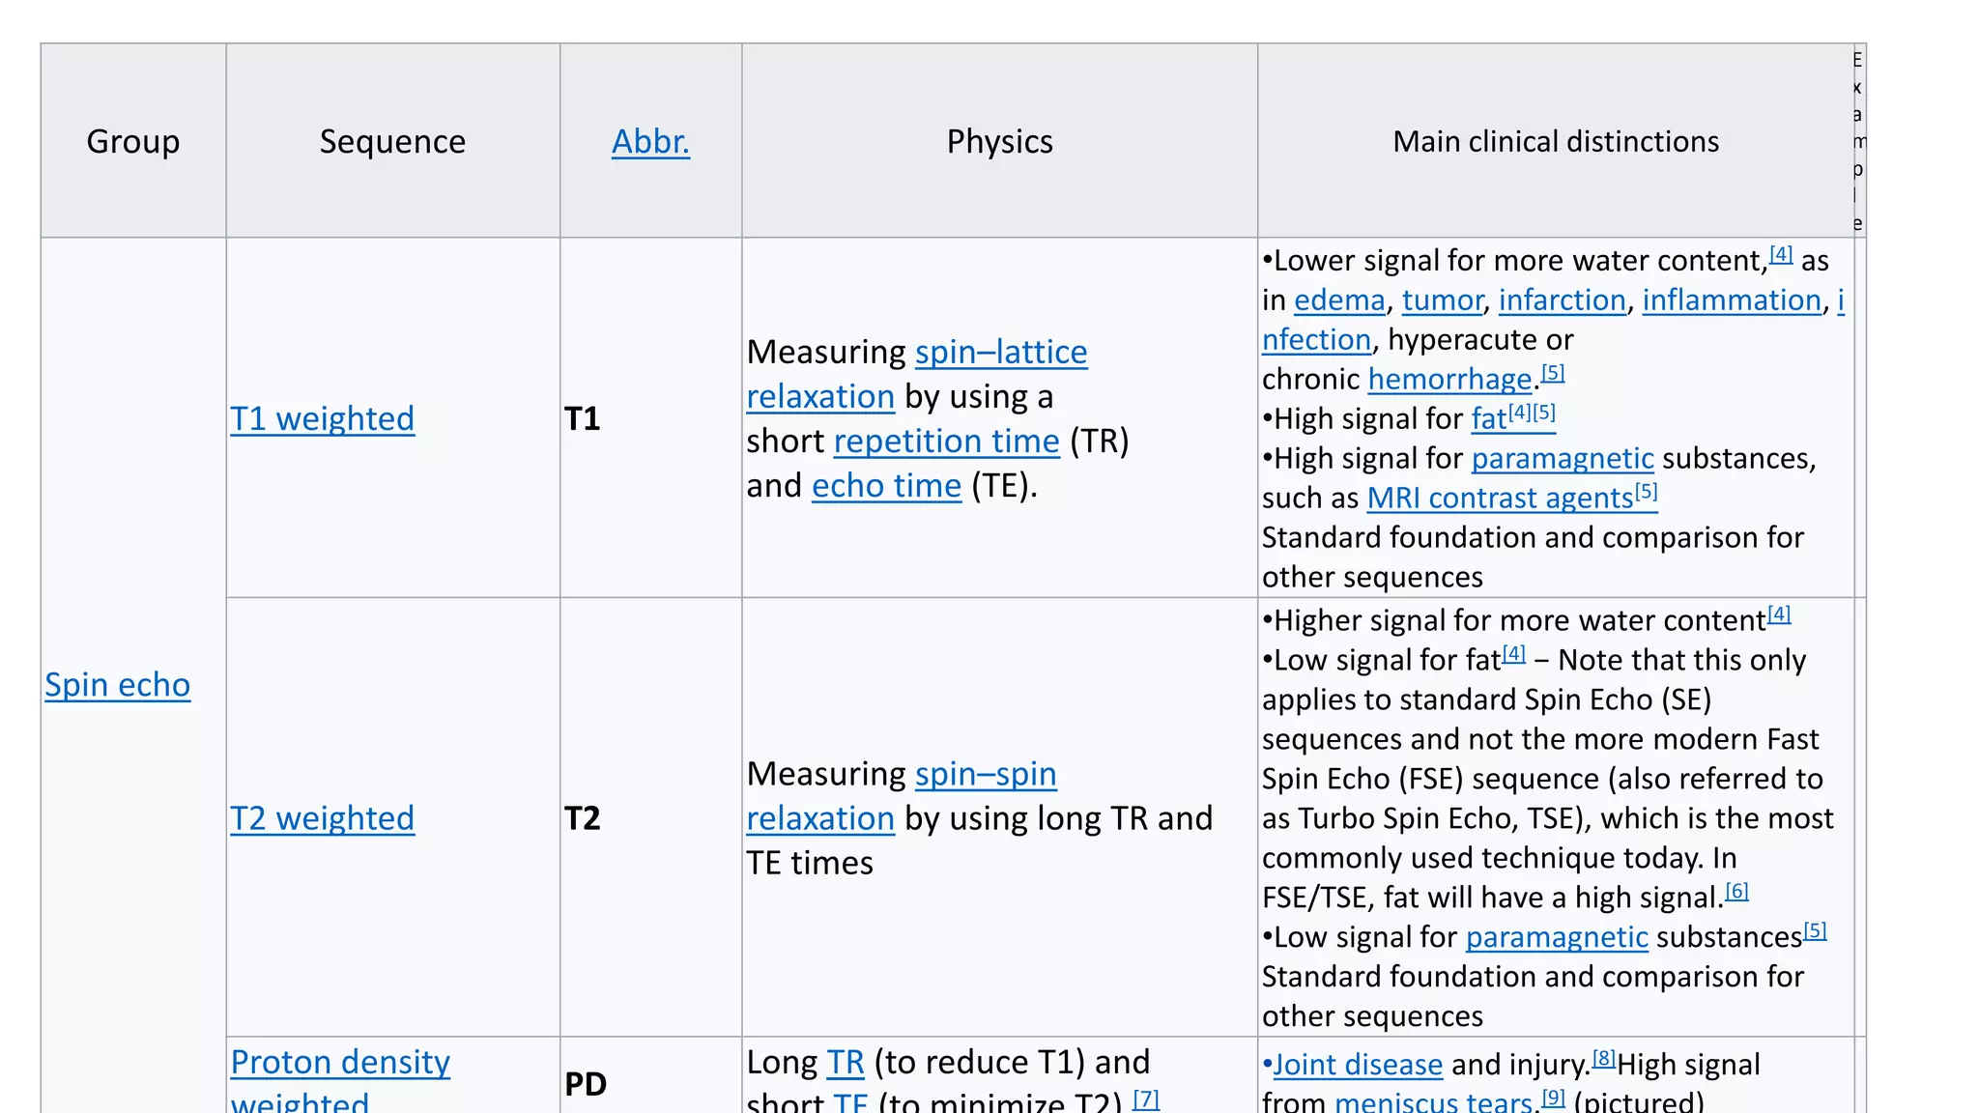
Task: Follow the spin–lattice relaxation link
Action: coord(1000,353)
